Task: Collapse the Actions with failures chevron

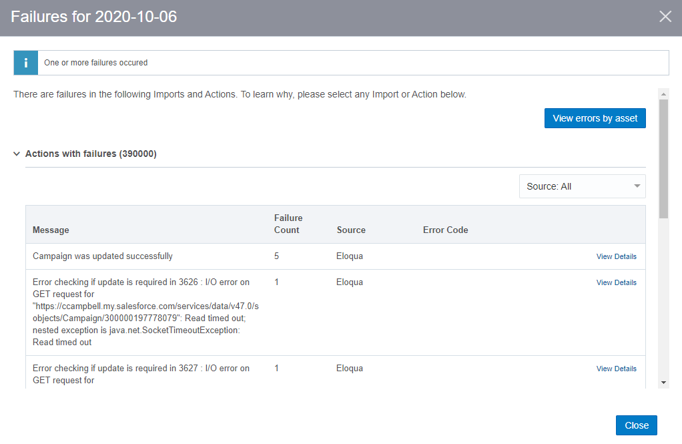Action: (17, 154)
